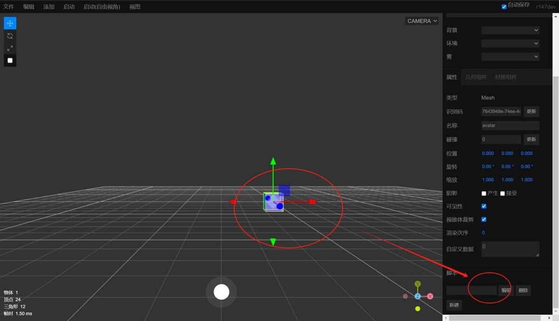Viewport: 559px width, 321px height.
Task: Click the r147dev version label
Action: click(x=545, y=7)
